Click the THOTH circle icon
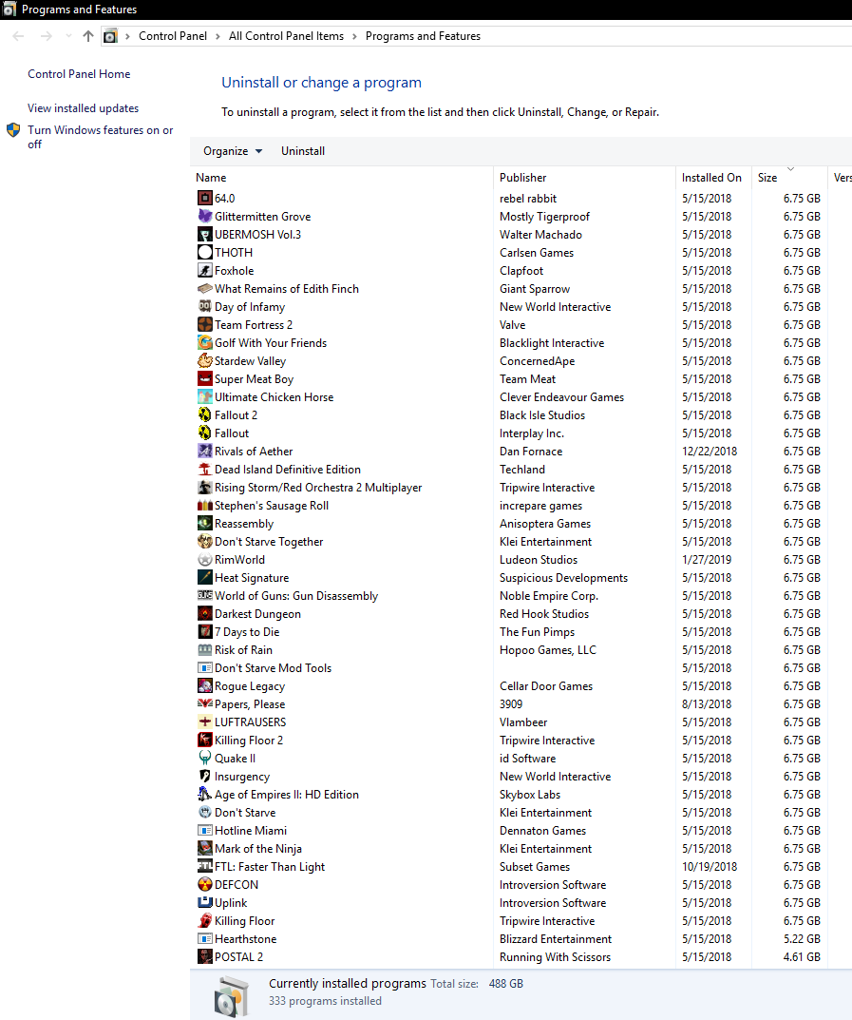852x1020 pixels. (x=205, y=253)
